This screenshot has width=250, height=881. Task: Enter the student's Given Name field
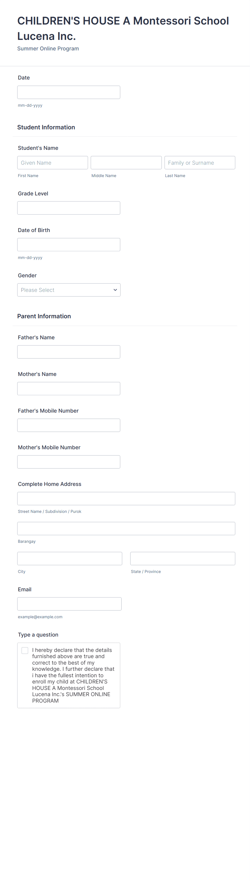click(52, 163)
